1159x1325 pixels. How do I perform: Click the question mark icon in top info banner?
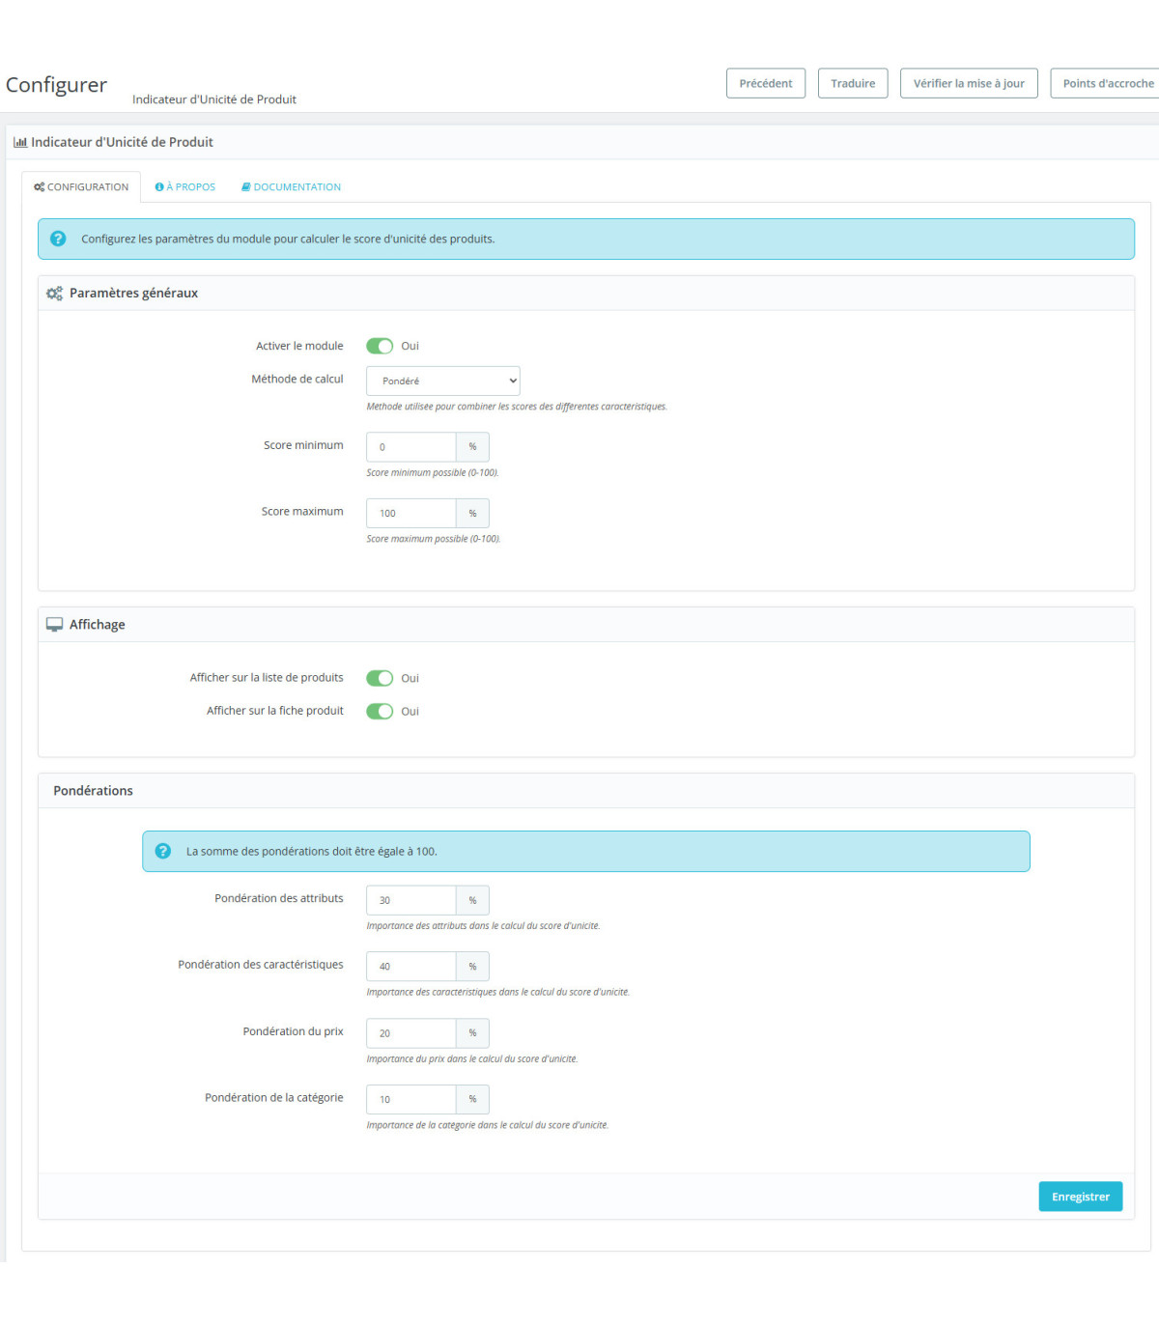pyautogui.click(x=58, y=239)
